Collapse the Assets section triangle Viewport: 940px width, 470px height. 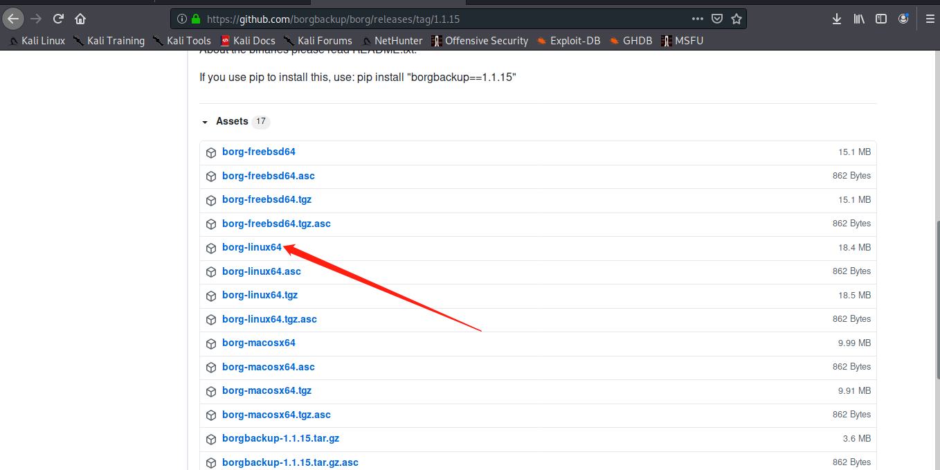pos(205,122)
